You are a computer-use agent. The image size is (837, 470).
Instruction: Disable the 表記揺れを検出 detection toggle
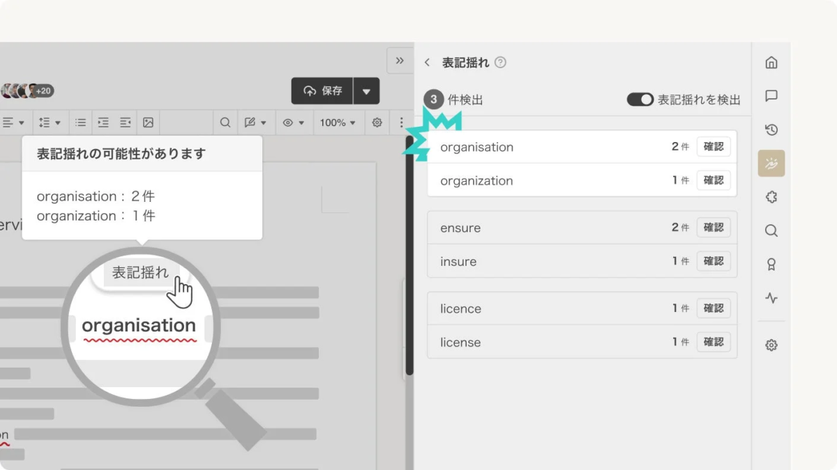click(x=640, y=100)
